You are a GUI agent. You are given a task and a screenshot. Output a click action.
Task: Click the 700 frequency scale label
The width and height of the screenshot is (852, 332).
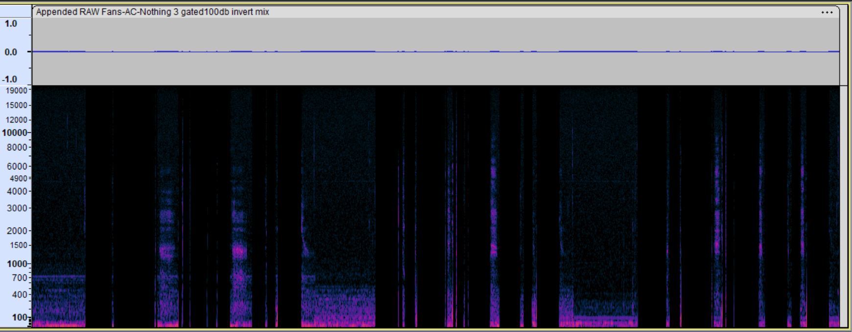coord(20,278)
